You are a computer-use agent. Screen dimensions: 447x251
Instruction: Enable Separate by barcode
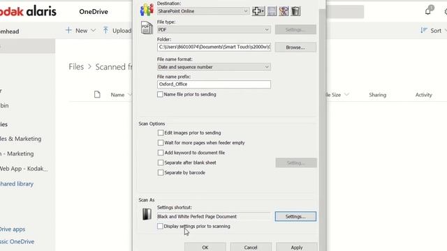161,172
